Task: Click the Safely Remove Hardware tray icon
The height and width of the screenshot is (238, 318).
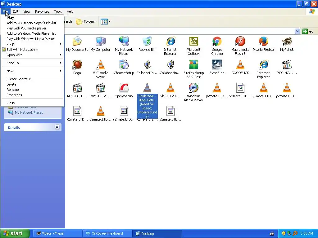Action: (x=289, y=233)
